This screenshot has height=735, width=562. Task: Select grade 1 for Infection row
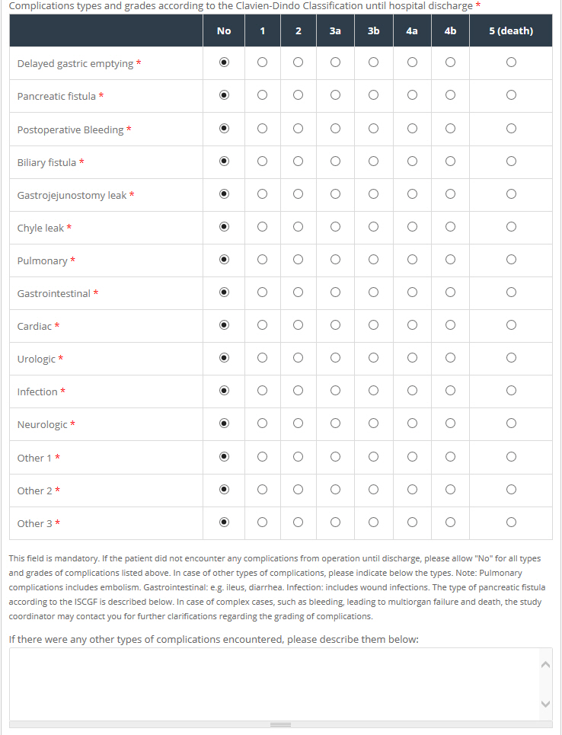[x=262, y=390]
